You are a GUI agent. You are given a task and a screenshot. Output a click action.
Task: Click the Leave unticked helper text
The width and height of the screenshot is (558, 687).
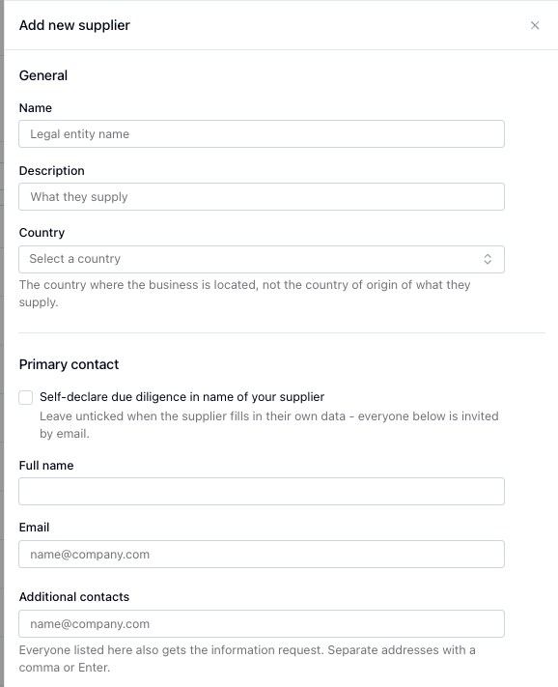(268, 424)
